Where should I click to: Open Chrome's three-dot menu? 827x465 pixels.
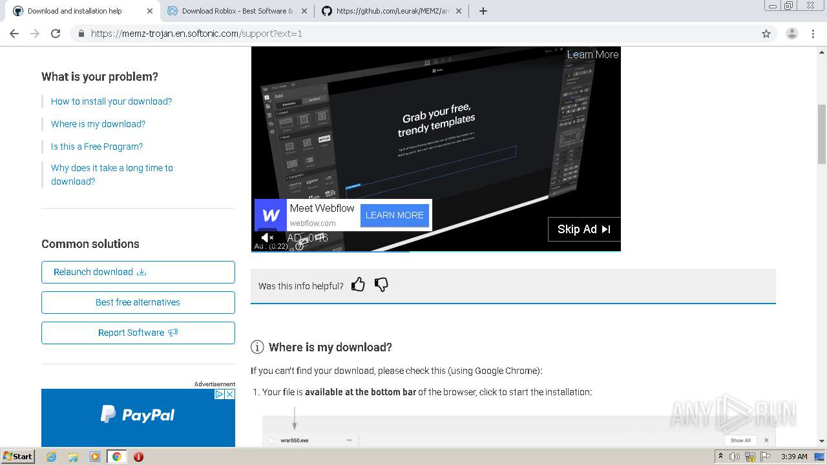click(814, 34)
